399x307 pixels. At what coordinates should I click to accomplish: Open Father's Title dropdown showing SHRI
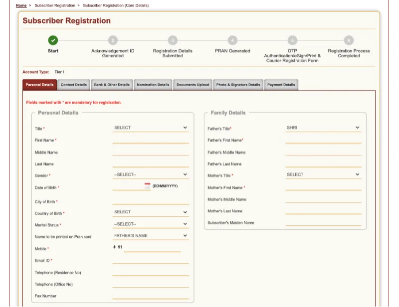(x=323, y=128)
